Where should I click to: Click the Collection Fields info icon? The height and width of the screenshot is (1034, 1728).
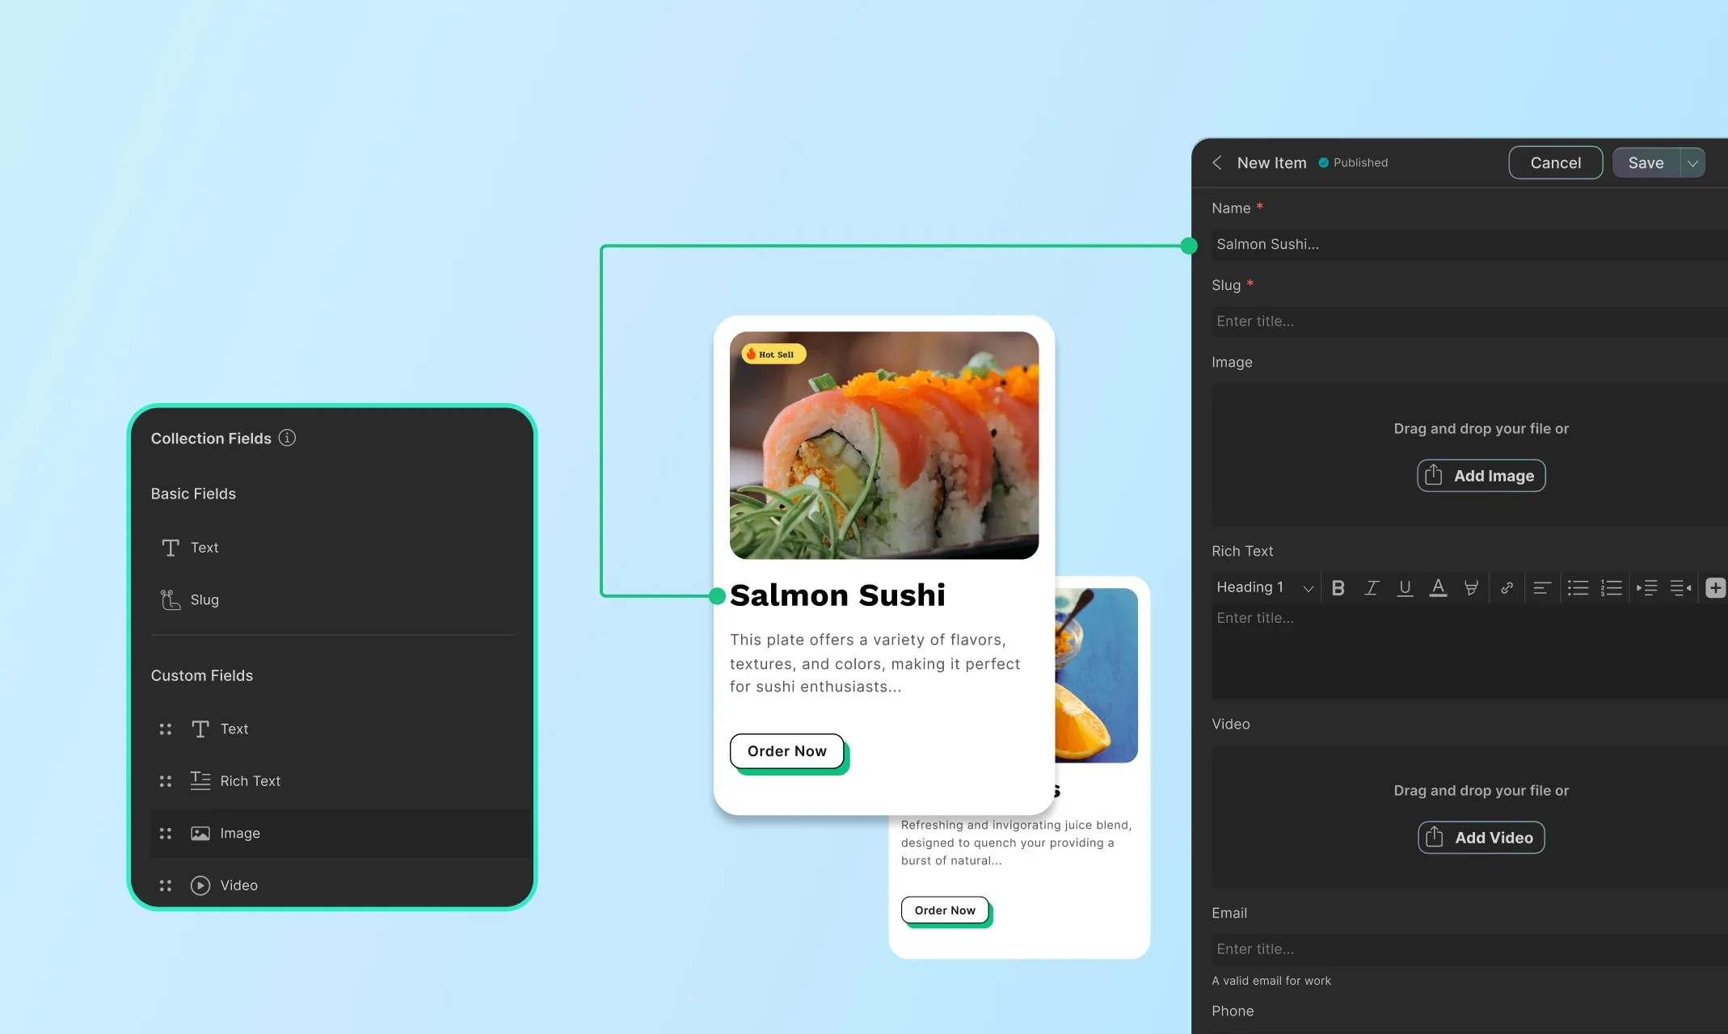click(287, 437)
